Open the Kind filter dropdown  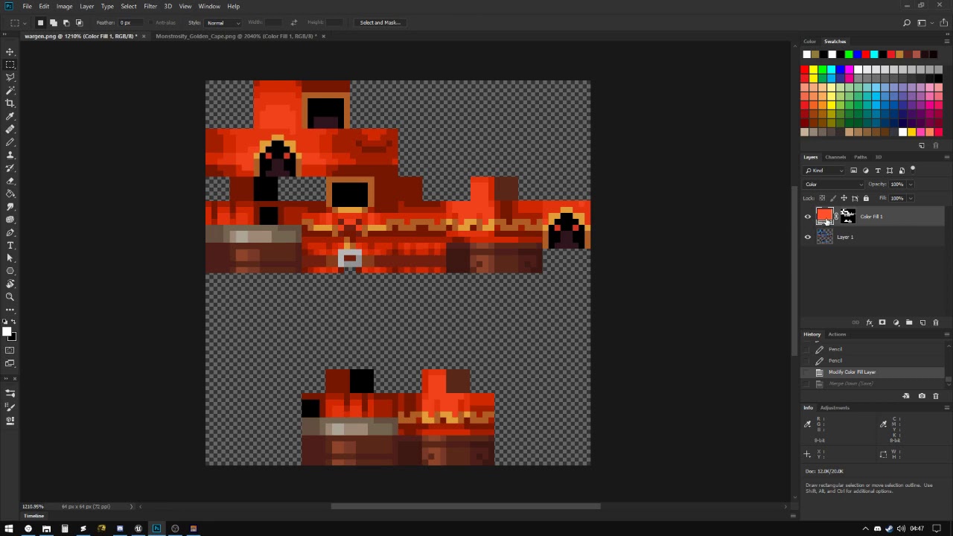(x=824, y=170)
